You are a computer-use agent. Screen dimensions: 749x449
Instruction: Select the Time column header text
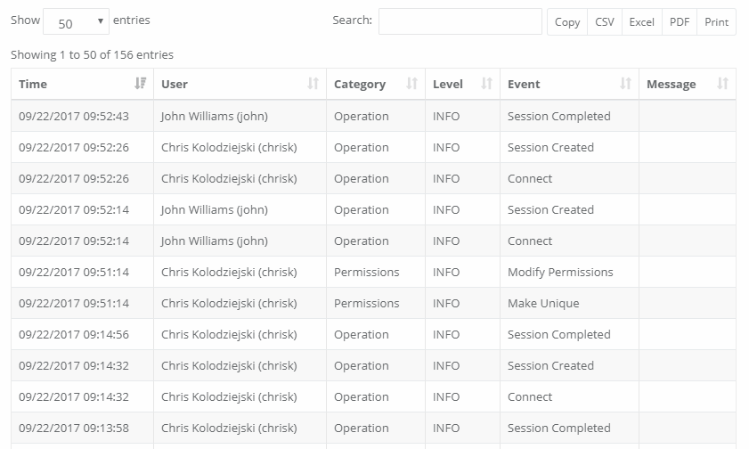[33, 84]
